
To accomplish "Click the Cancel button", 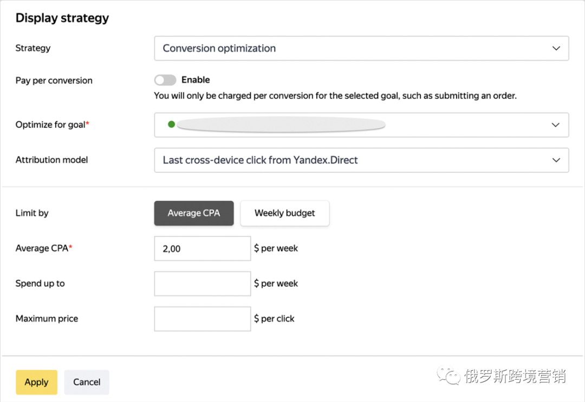I will (x=87, y=382).
